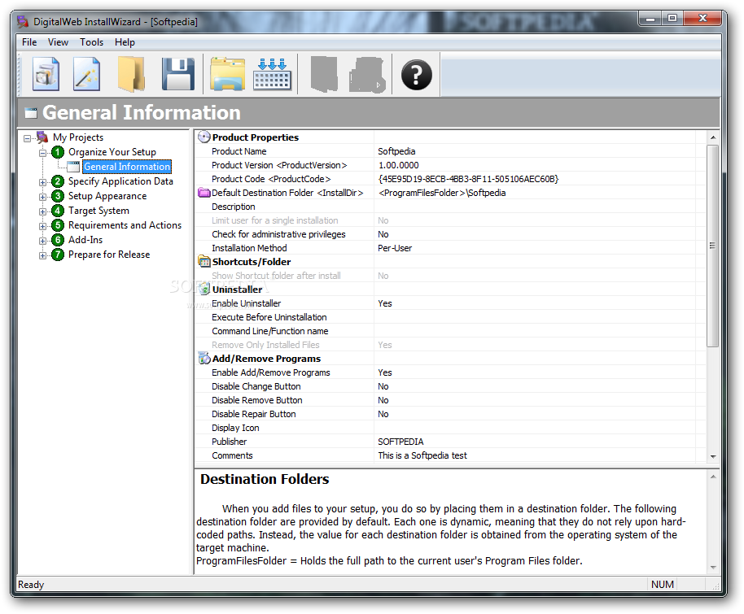This screenshot has height=614, width=744.
Task: Click the Installation Method value Per-User
Action: pos(395,248)
